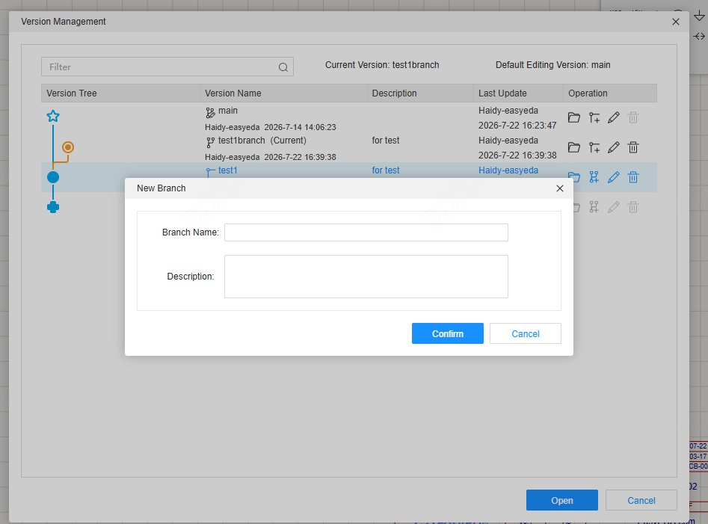
Task: Cancel the New Branch dialog
Action: tap(526, 333)
